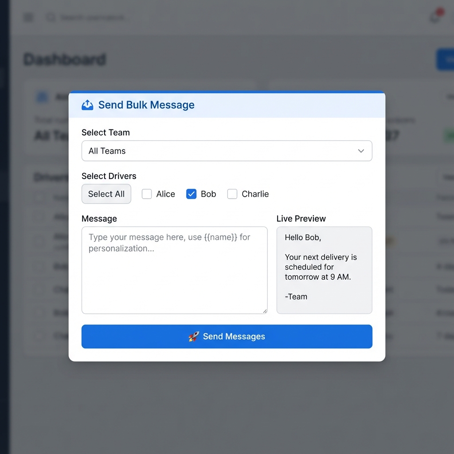
Task: Click the rocket icon on Send Messages button
Action: [x=194, y=337]
